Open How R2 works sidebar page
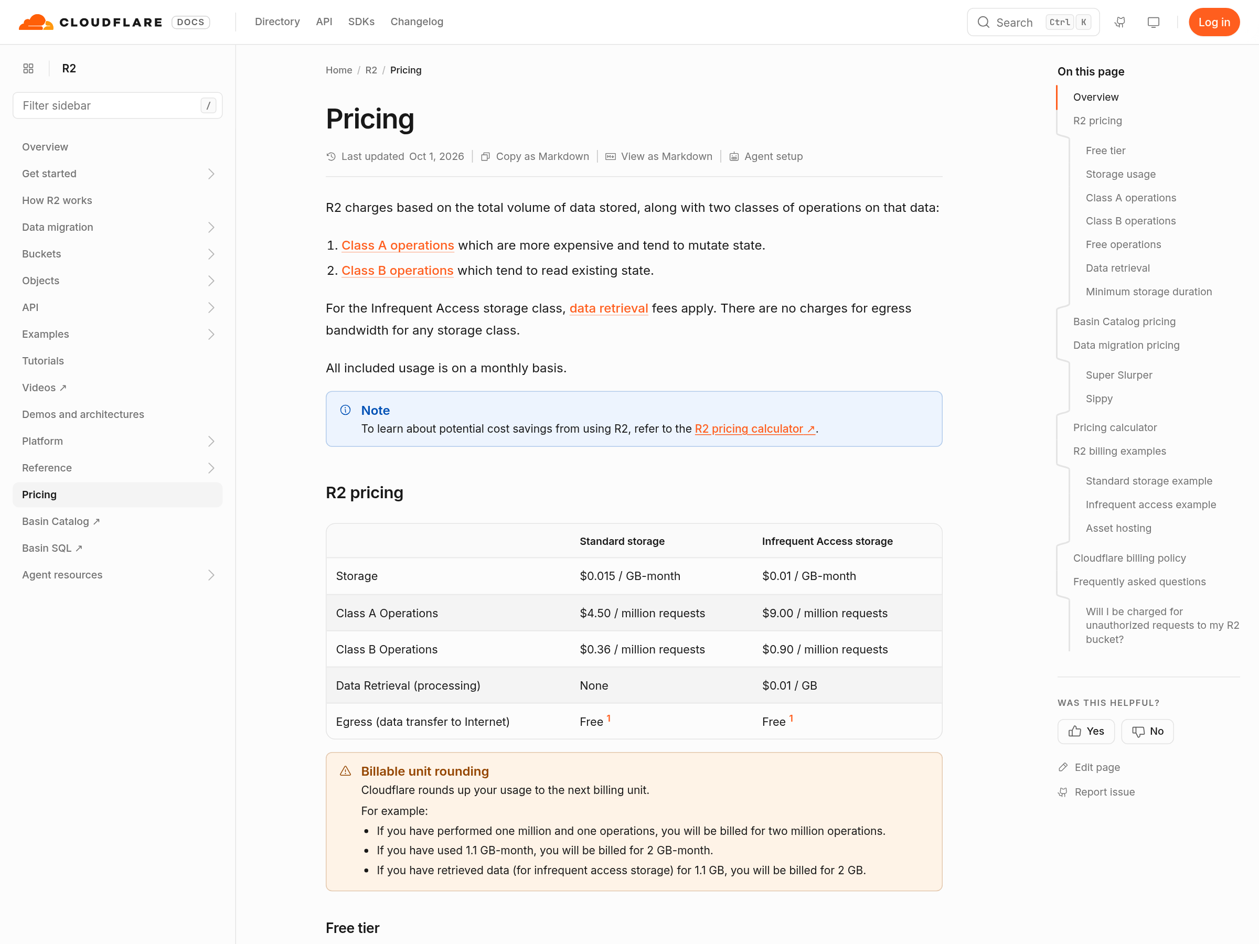The image size is (1259, 944). tap(57, 200)
